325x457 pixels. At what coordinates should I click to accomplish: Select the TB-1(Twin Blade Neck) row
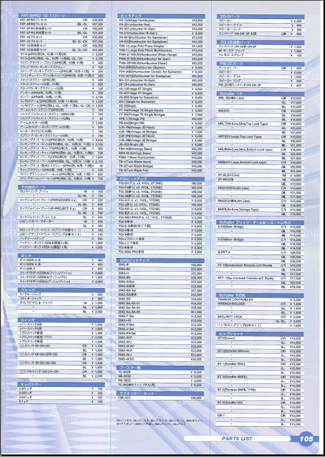(x=161, y=162)
